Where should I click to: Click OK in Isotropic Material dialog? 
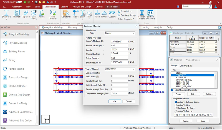[x=115, y=101]
